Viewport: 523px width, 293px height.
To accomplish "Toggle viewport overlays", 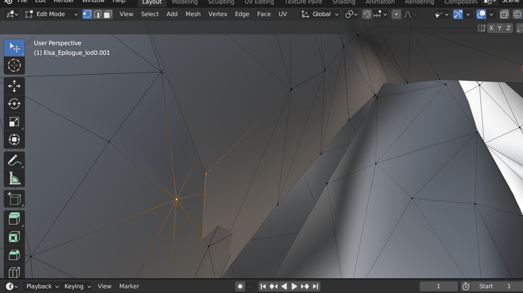I will coord(481,14).
